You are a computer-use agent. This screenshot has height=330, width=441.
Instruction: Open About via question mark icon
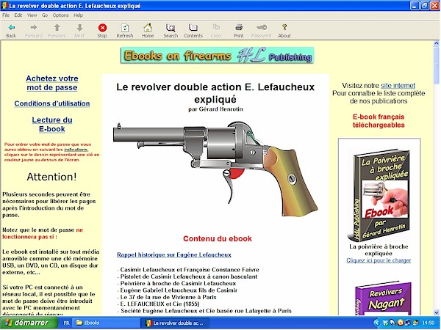284,28
